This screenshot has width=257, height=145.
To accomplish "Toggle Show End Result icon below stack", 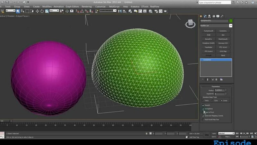I will pos(208,80).
